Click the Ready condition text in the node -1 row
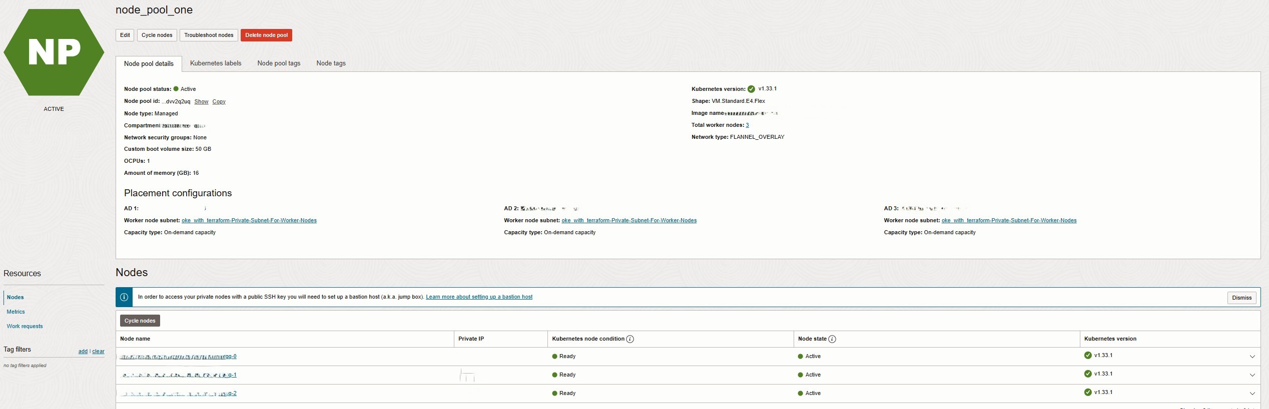This screenshot has height=409, width=1269. coord(567,375)
